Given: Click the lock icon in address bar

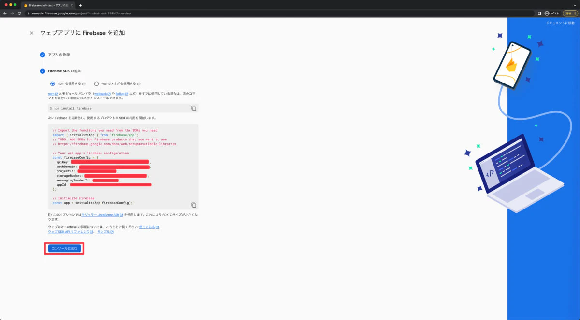Looking at the screenshot, I should pyautogui.click(x=29, y=13).
